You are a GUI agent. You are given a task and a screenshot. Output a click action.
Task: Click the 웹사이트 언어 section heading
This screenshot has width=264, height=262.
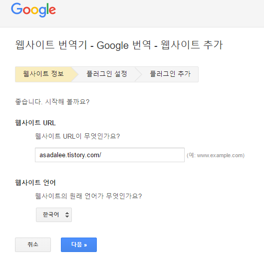[35, 183]
